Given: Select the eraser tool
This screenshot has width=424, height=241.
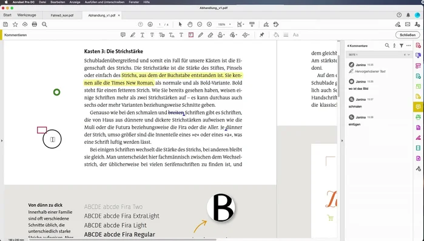Looking at the screenshot, I should click(210, 35).
